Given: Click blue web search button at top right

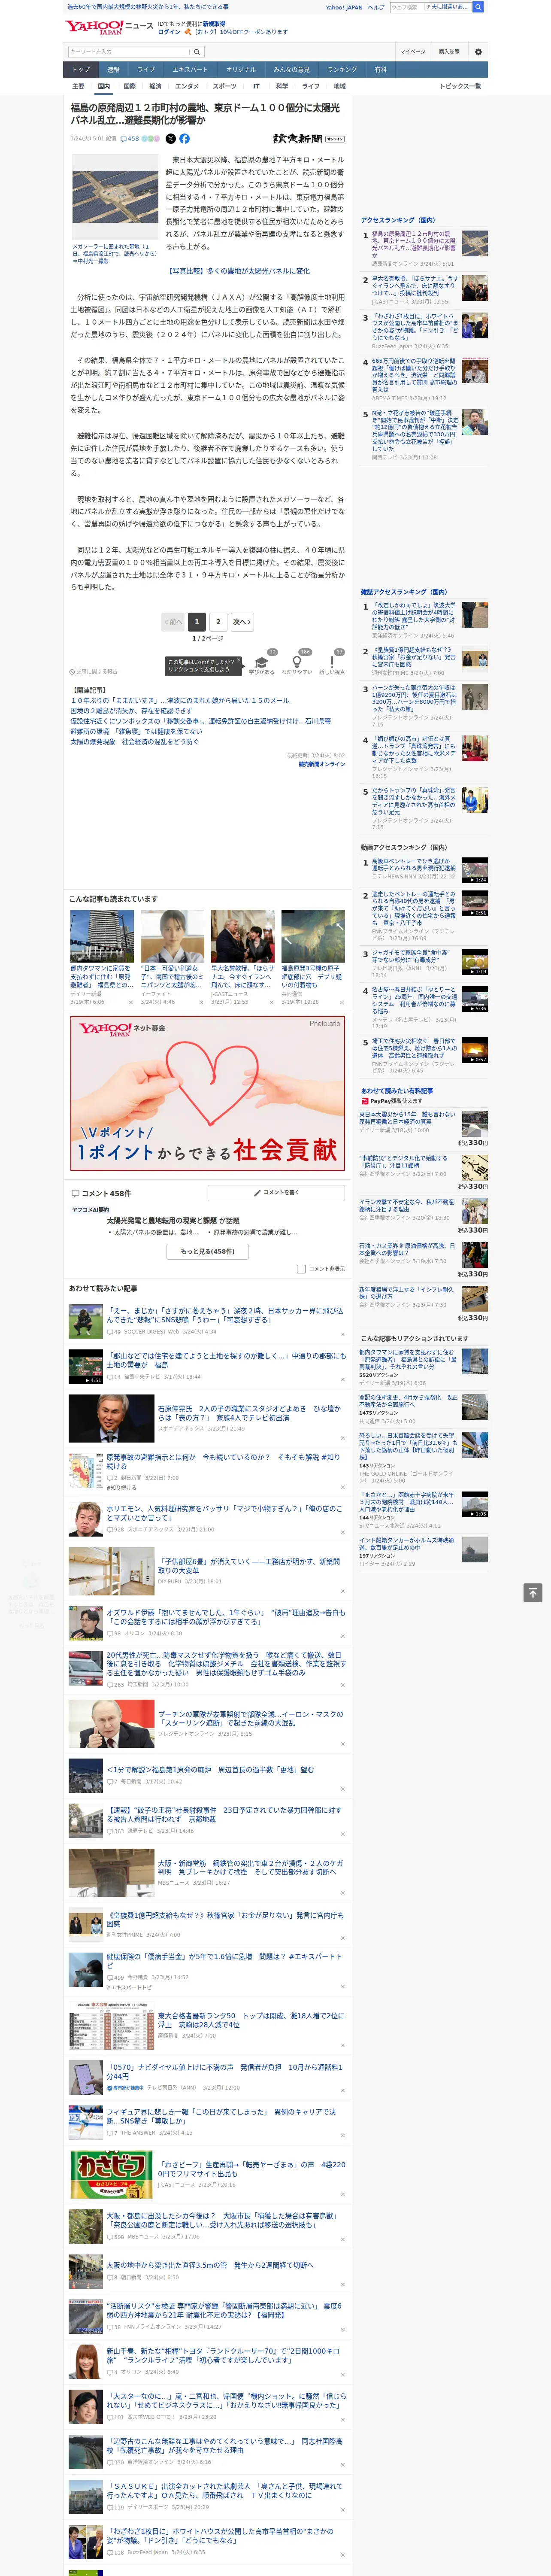Looking at the screenshot, I should pos(478,7).
